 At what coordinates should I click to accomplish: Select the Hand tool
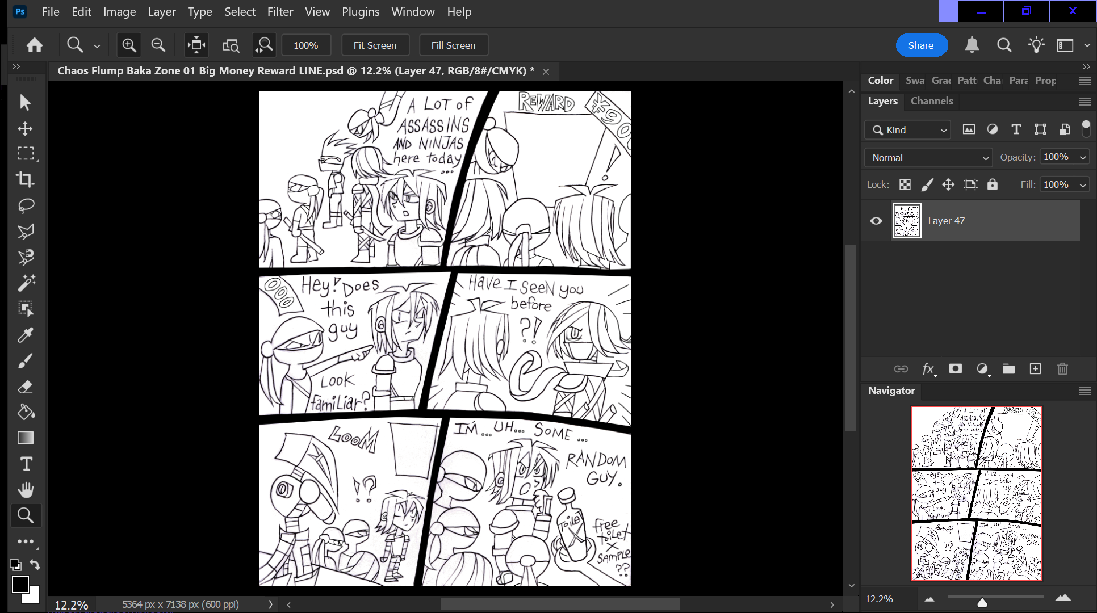pyautogui.click(x=26, y=489)
